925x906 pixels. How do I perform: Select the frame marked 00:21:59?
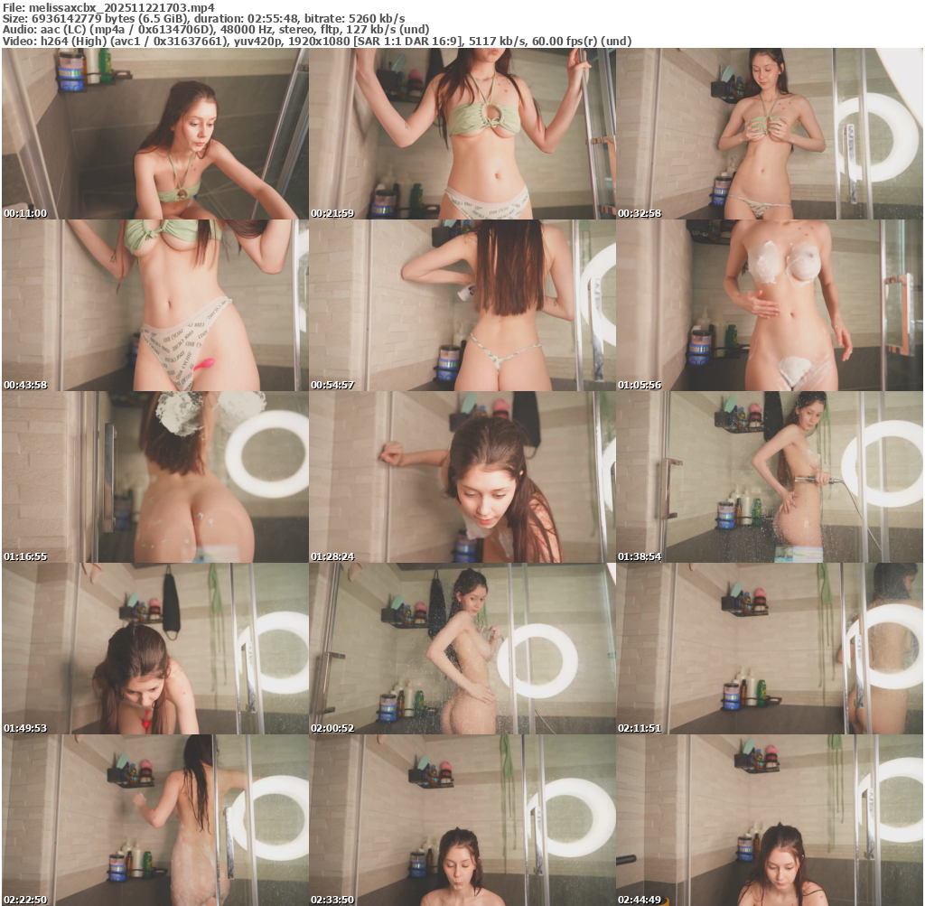click(x=462, y=134)
